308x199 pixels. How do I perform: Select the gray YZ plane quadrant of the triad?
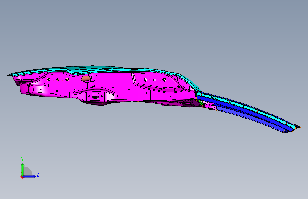[x=28, y=171]
